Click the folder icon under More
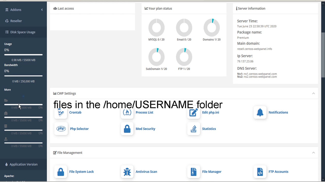This screenshot has width=325, height=182. 6,100
